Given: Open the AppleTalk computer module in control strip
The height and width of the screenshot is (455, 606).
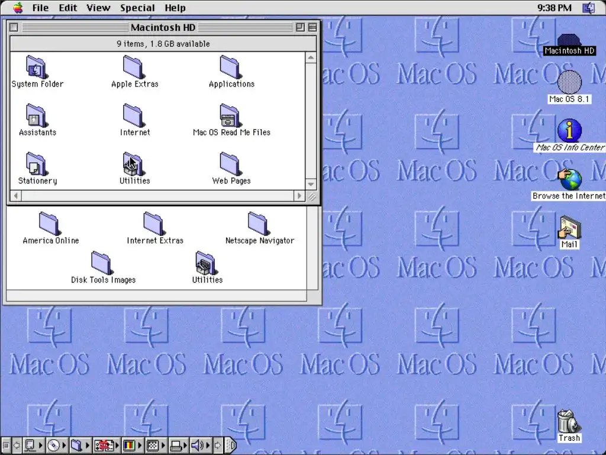Looking at the screenshot, I should pyautogui.click(x=34, y=445).
